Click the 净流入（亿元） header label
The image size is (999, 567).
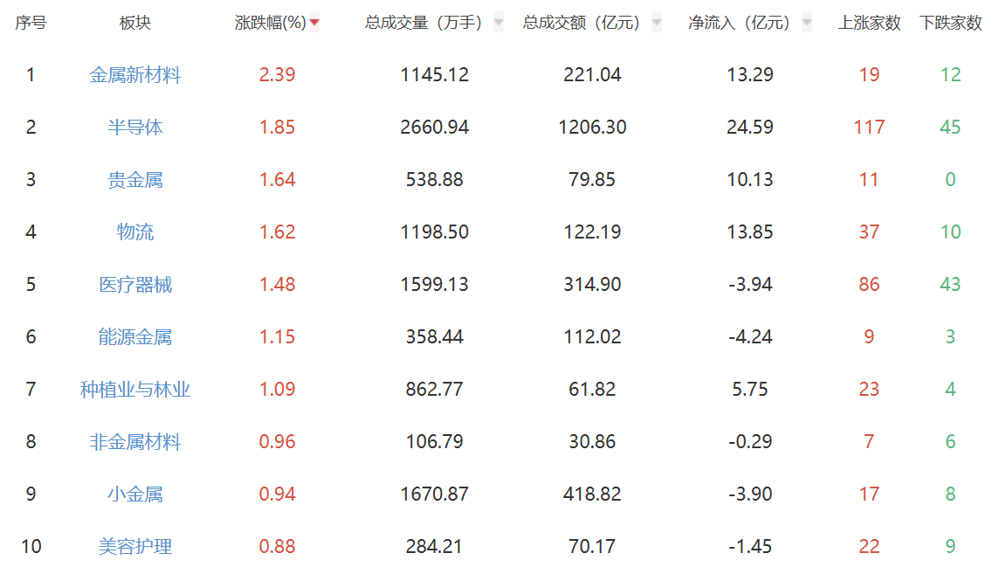tap(739, 24)
